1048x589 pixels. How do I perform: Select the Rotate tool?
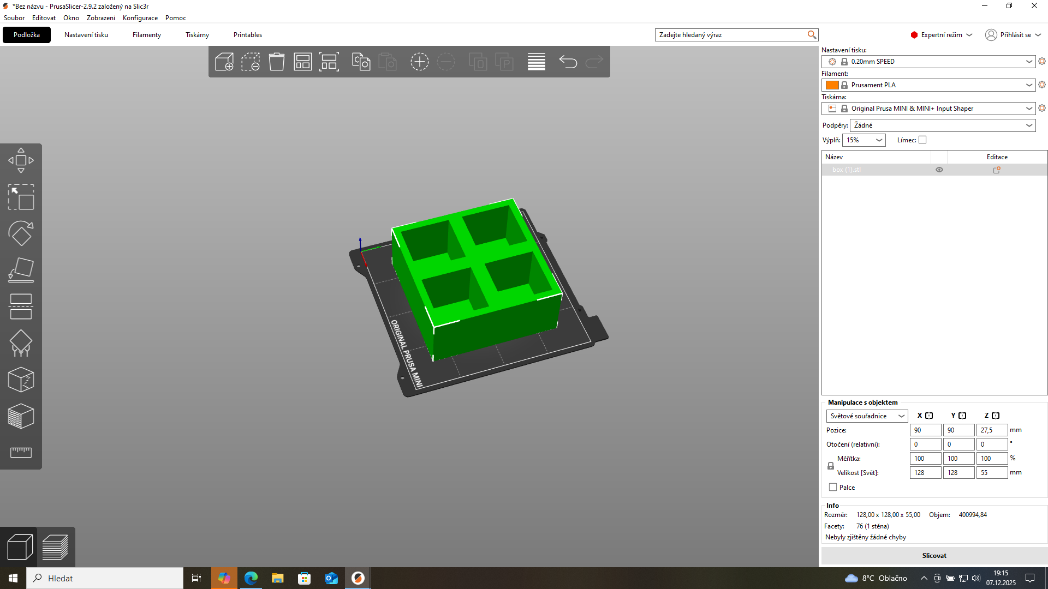(x=21, y=233)
